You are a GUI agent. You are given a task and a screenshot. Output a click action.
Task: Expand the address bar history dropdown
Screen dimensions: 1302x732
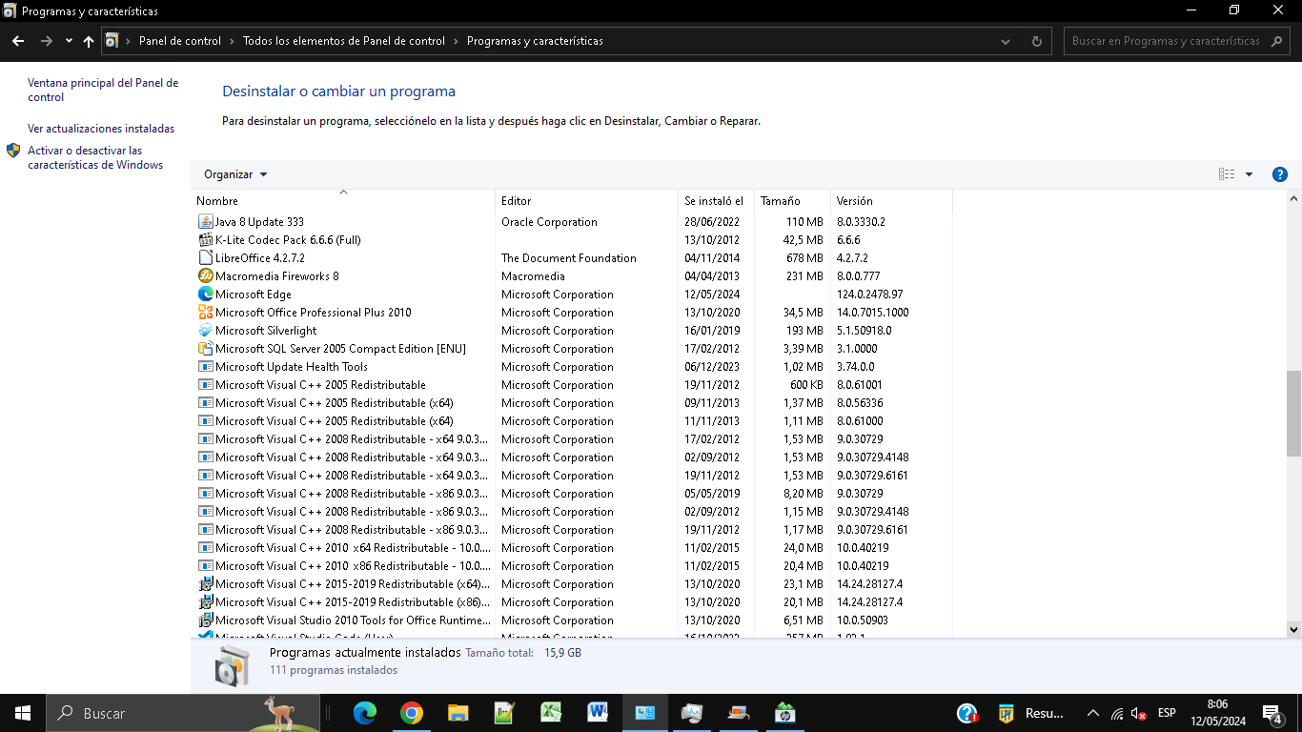pos(1007,41)
